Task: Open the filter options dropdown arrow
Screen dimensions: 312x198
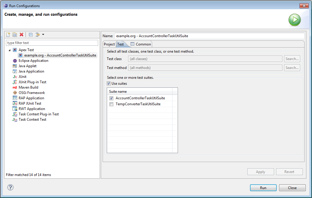Action: [43, 34]
